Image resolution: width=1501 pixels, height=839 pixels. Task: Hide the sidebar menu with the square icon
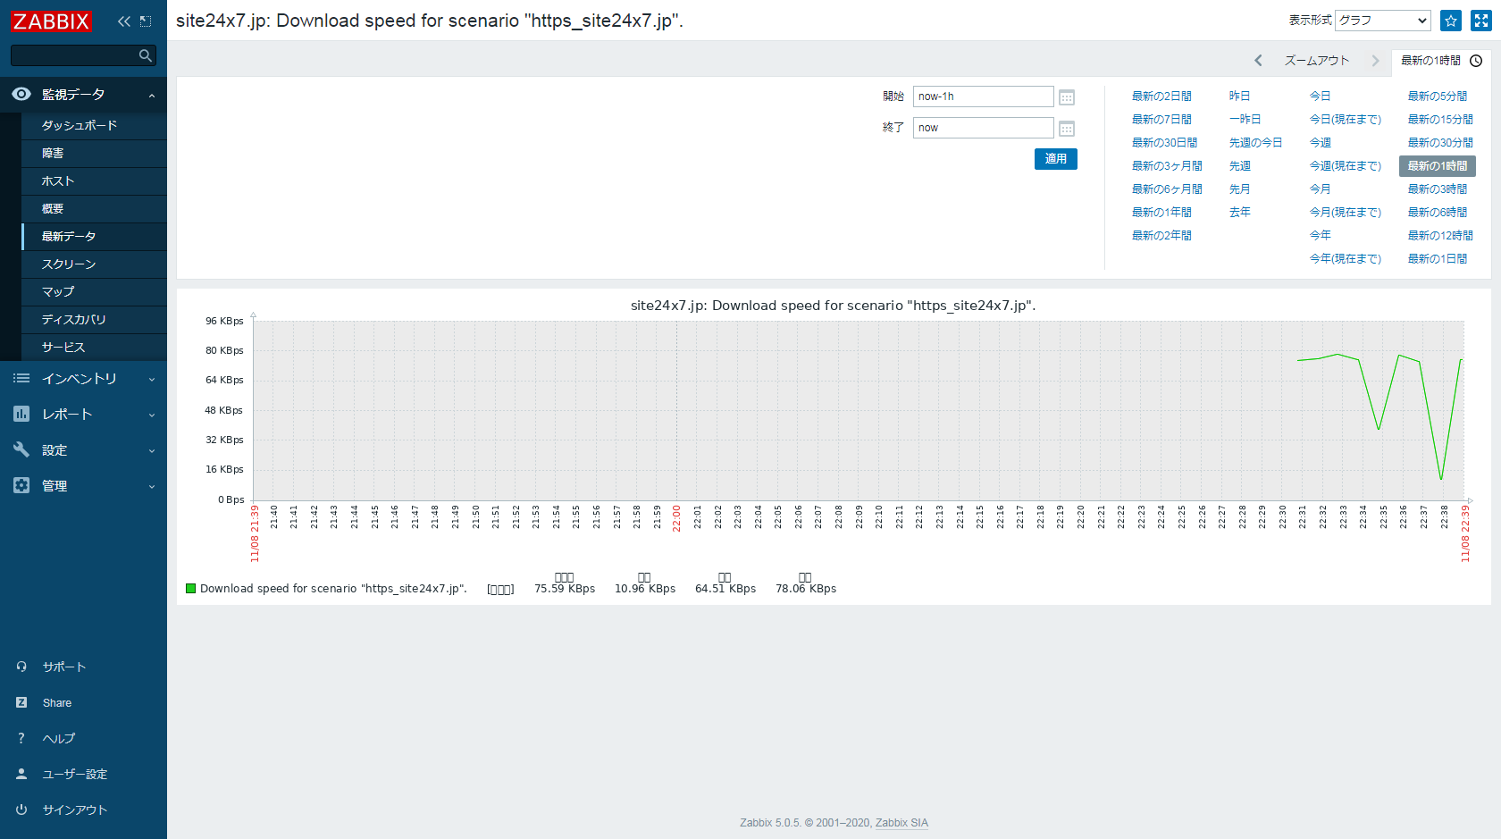point(146,21)
